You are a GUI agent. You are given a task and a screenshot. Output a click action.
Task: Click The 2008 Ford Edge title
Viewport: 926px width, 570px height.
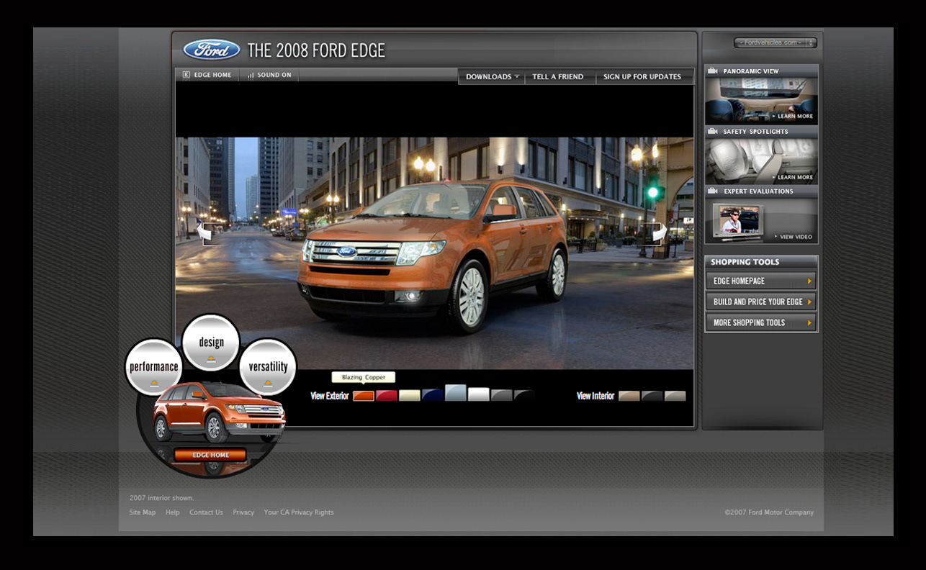[316, 50]
